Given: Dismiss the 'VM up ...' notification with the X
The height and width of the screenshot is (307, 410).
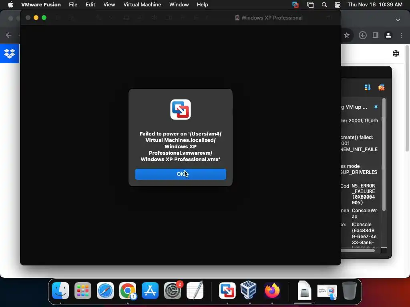Looking at the screenshot, I should [376, 107].
